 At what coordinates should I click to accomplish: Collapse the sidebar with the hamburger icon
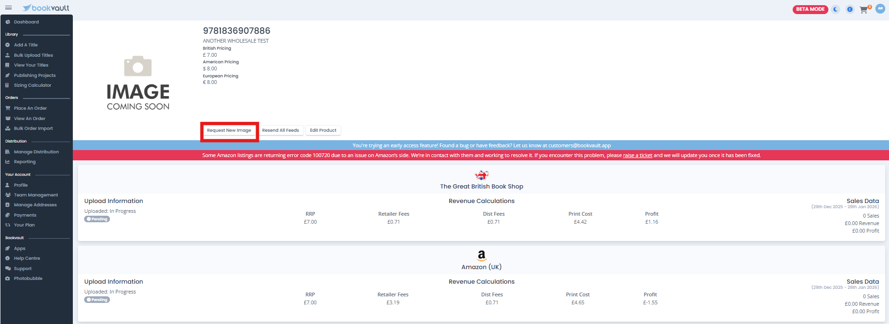click(8, 8)
